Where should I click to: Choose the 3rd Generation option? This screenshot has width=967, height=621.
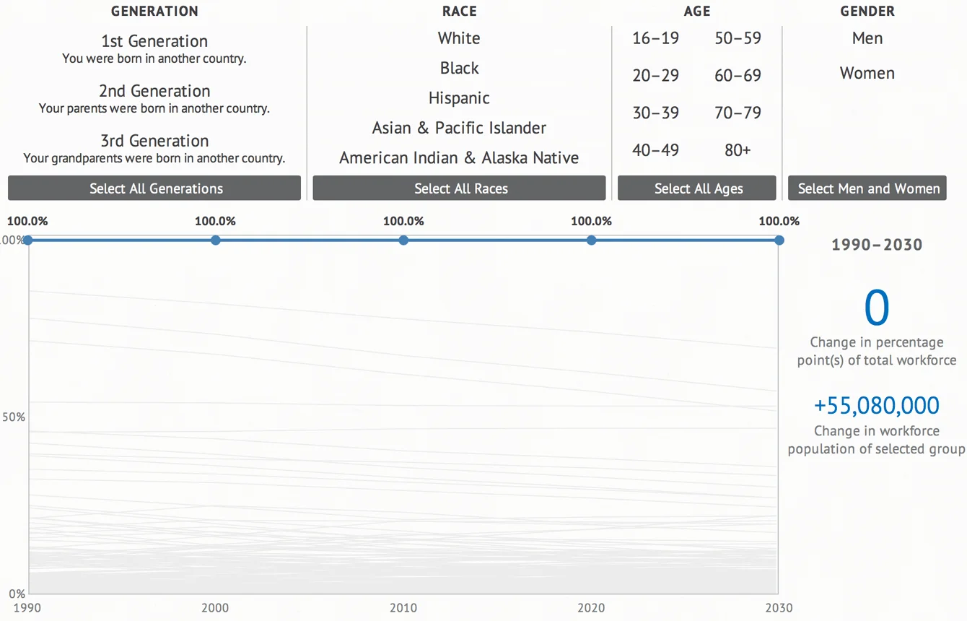[154, 142]
